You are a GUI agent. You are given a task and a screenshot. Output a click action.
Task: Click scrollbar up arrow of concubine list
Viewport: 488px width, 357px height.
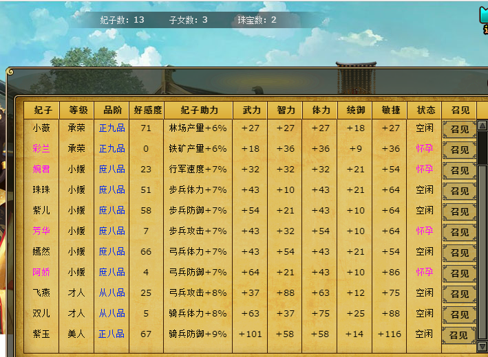(482, 126)
